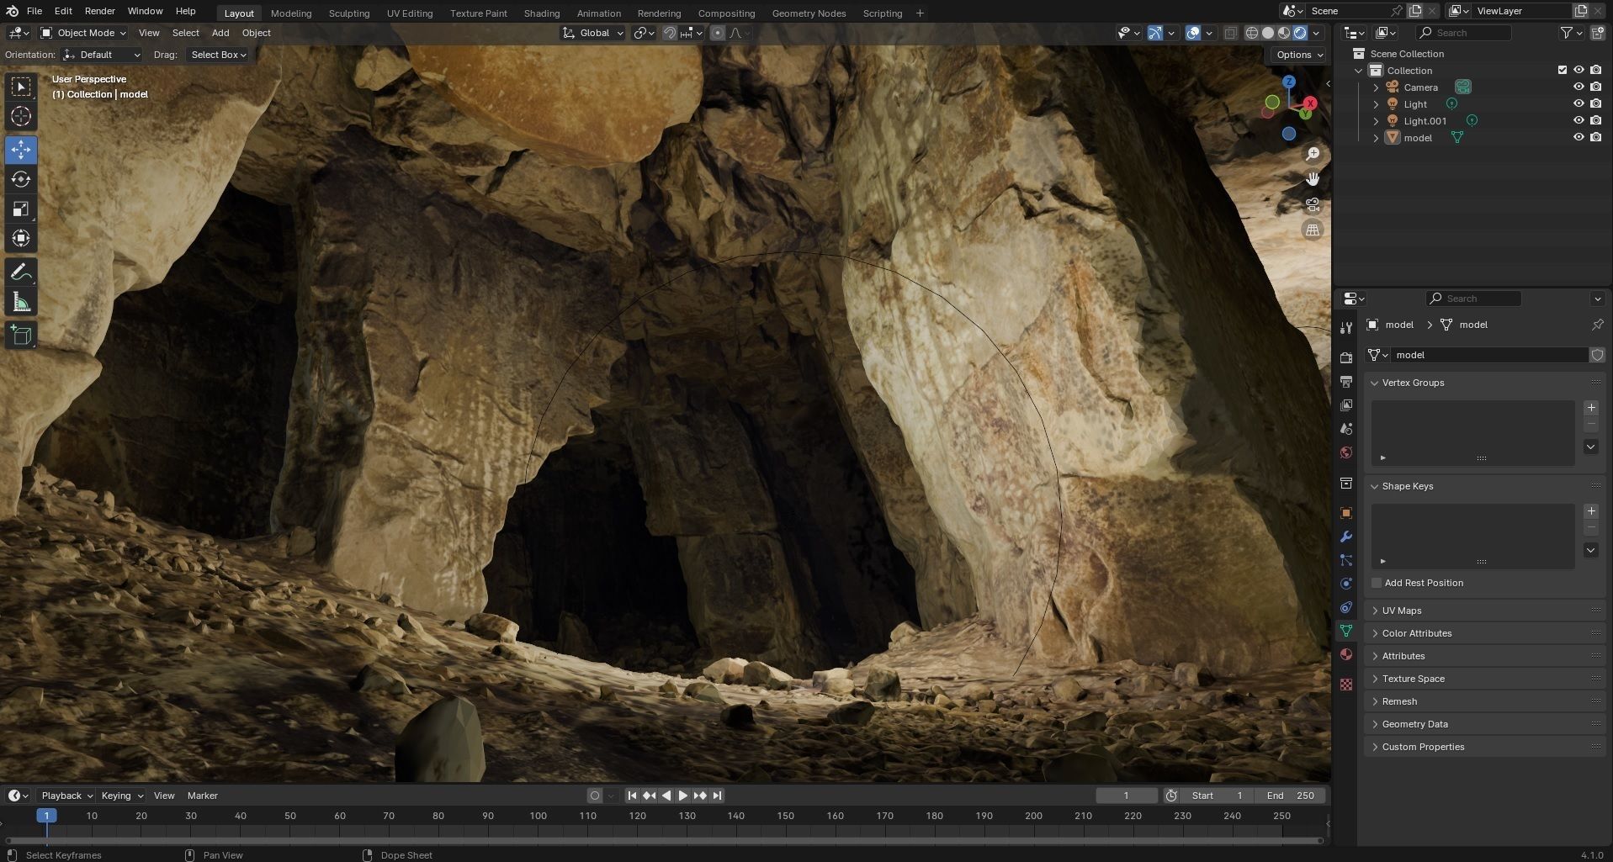Open the Add menu in viewport header
1613x862 pixels.
pos(220,33)
